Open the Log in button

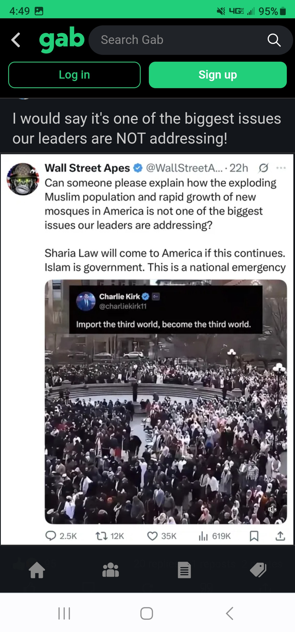(74, 75)
